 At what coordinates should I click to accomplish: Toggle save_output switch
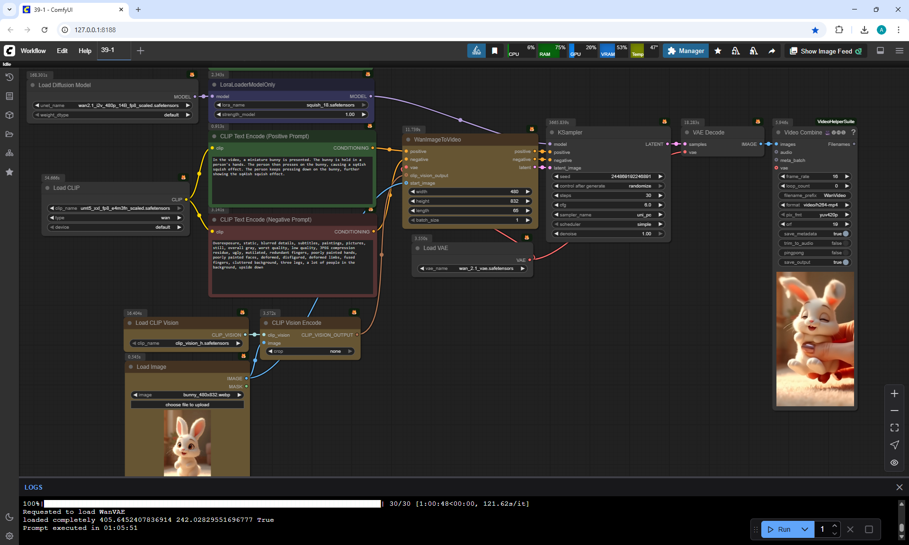845,262
